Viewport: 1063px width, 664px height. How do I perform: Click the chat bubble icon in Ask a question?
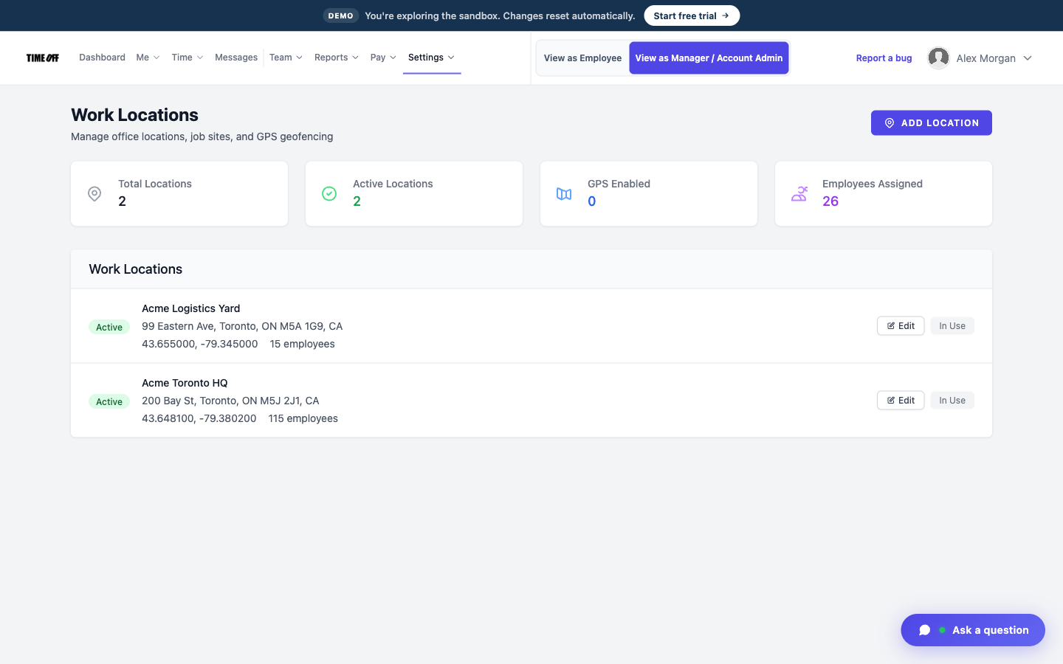pyautogui.click(x=924, y=630)
